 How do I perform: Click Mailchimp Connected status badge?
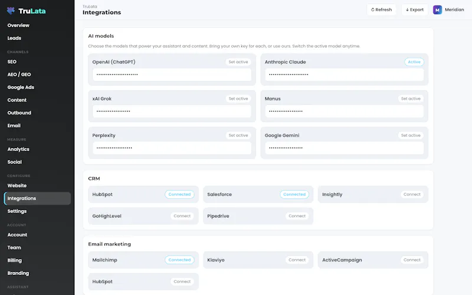tap(179, 260)
